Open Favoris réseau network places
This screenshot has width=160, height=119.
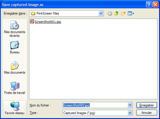tap(15, 108)
